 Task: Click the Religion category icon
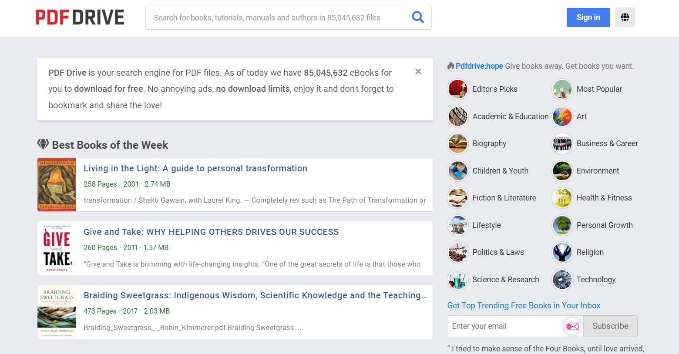(562, 252)
